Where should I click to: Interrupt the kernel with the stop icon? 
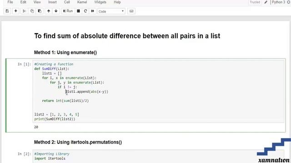click(78, 11)
